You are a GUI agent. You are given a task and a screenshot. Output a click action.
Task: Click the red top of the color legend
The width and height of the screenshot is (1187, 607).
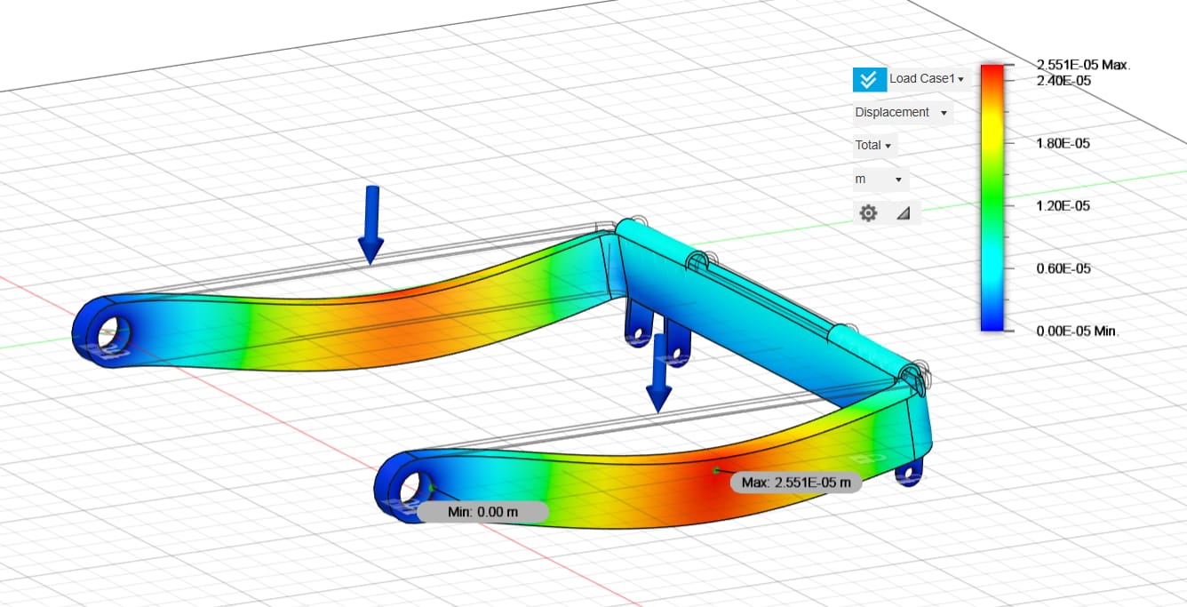coord(992,73)
